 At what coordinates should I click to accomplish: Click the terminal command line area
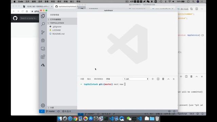pyautogui.click(x=127, y=84)
